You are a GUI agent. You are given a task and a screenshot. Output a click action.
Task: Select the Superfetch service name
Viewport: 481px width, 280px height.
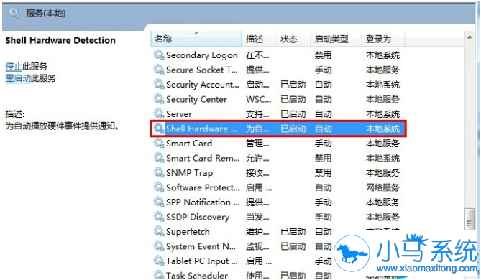tap(188, 232)
